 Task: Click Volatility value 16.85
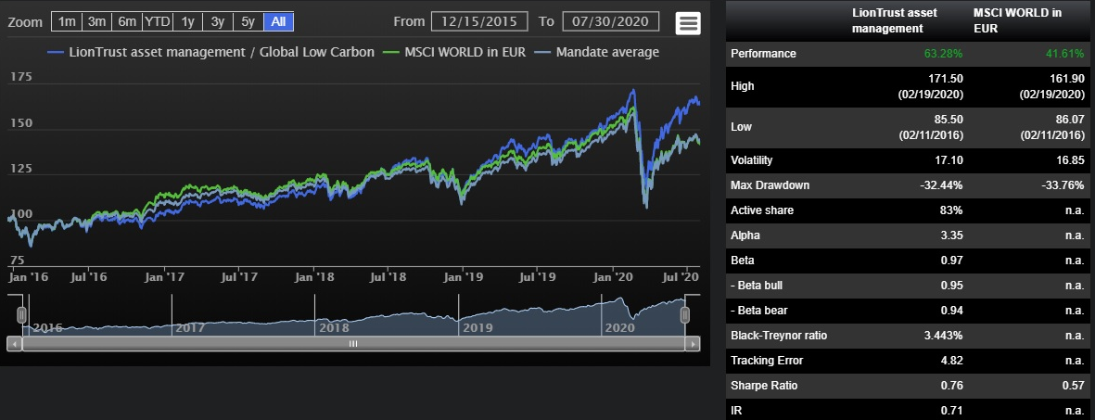pos(1071,160)
